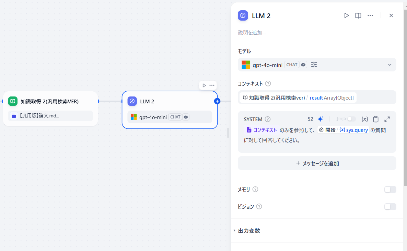Open the gpt-4o-mini model dropdown
Image resolution: width=407 pixels, height=251 pixels.
[x=317, y=65]
